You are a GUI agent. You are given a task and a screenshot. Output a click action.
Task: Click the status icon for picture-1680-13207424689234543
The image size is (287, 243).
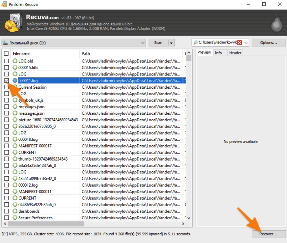(15, 120)
